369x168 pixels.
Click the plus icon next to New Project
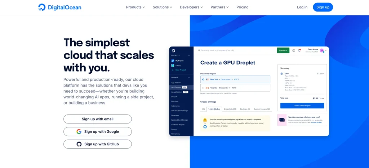[x=173, y=70]
